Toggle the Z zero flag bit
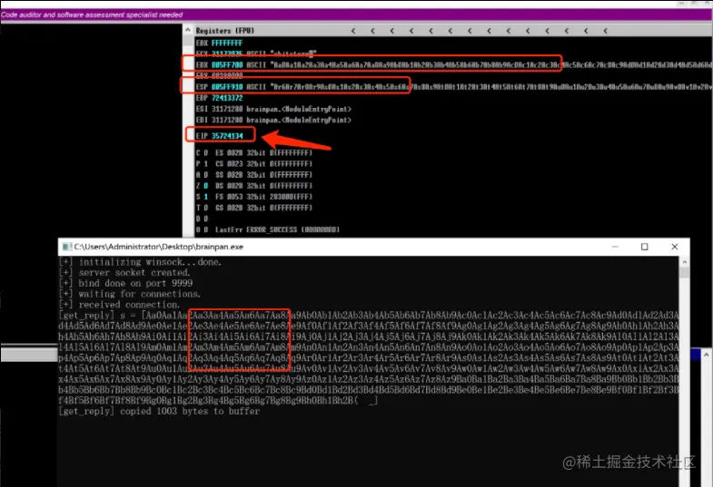The width and height of the screenshot is (713, 487). [x=205, y=186]
